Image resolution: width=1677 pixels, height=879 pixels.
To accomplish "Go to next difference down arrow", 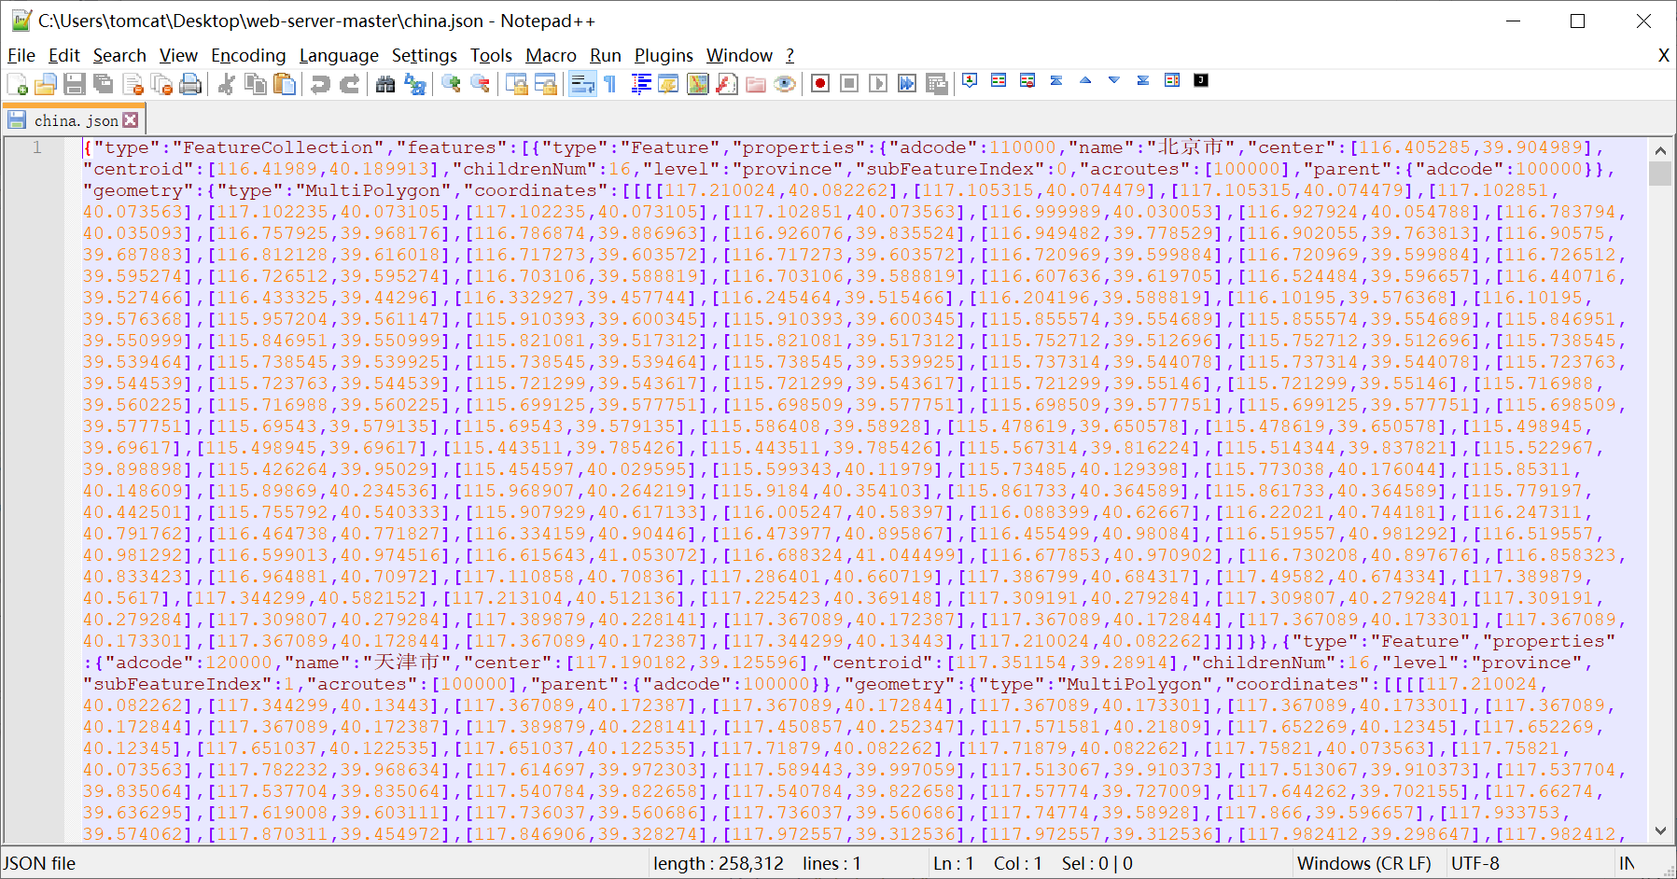I will pyautogui.click(x=1114, y=80).
